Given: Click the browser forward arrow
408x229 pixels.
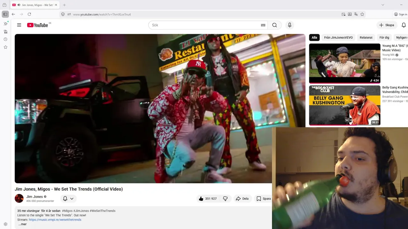Looking at the screenshot, I should (x=21, y=14).
